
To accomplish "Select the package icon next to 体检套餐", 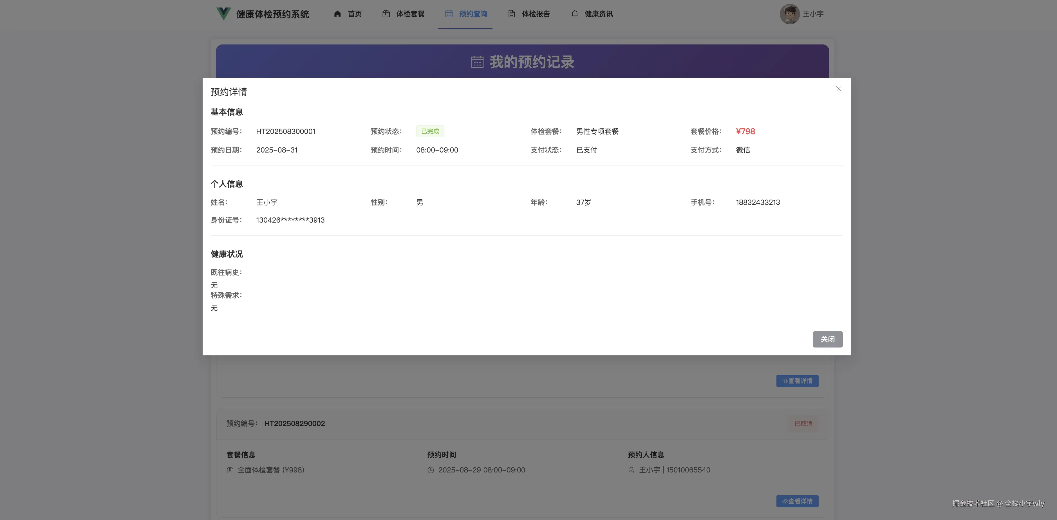I will click(386, 14).
